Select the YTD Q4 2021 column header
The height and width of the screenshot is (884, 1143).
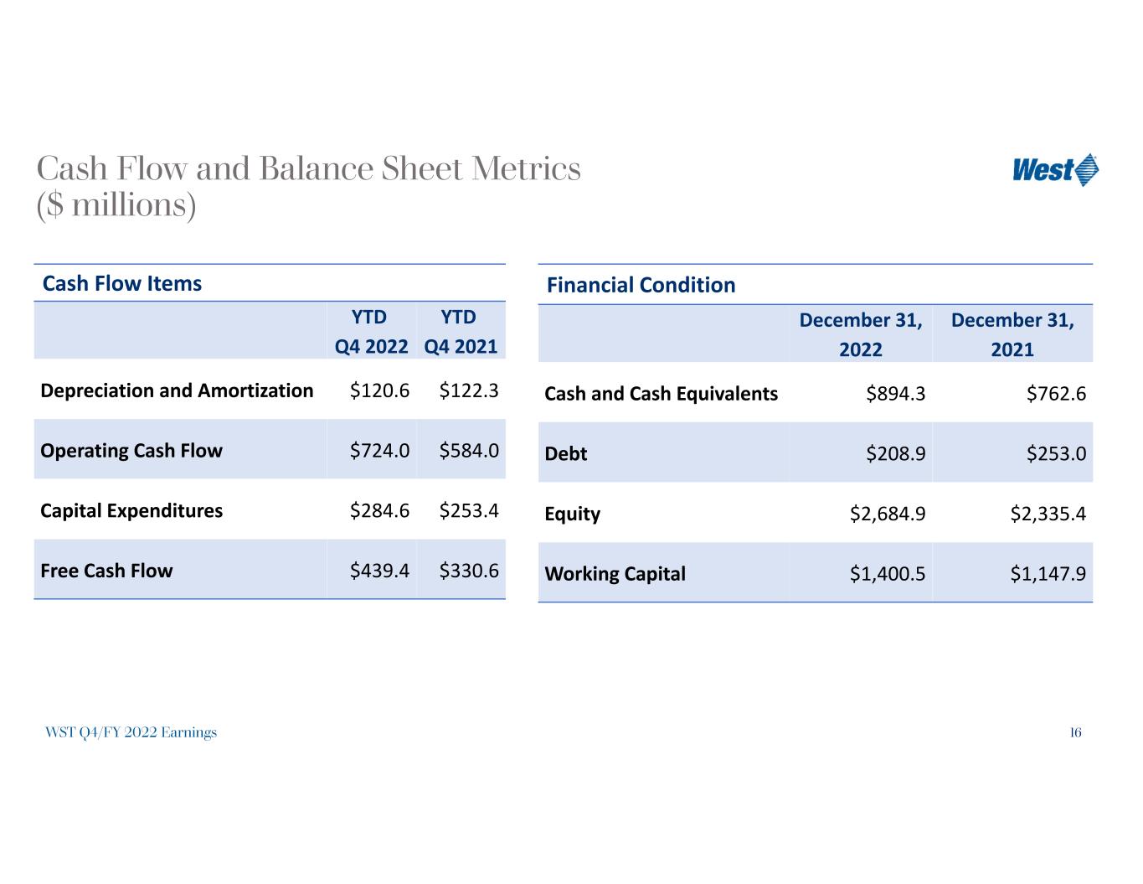[460, 332]
